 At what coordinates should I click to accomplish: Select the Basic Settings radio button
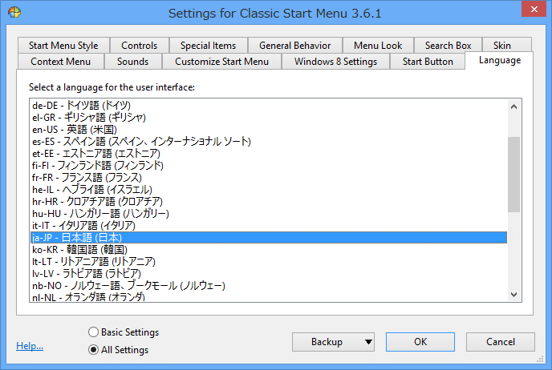[94, 332]
